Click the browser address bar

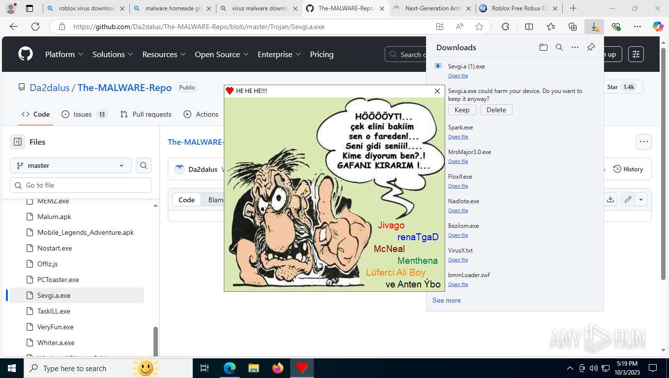point(251,27)
